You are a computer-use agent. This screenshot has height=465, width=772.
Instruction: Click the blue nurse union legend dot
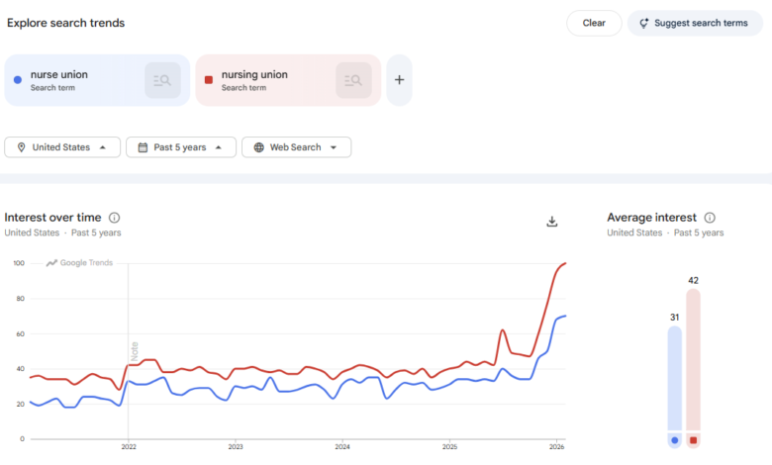coord(674,440)
